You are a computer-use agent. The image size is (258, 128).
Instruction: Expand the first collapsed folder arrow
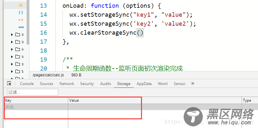pos(12,34)
